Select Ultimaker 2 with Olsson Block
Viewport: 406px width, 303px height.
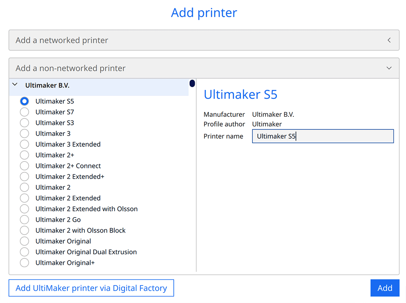24,231
